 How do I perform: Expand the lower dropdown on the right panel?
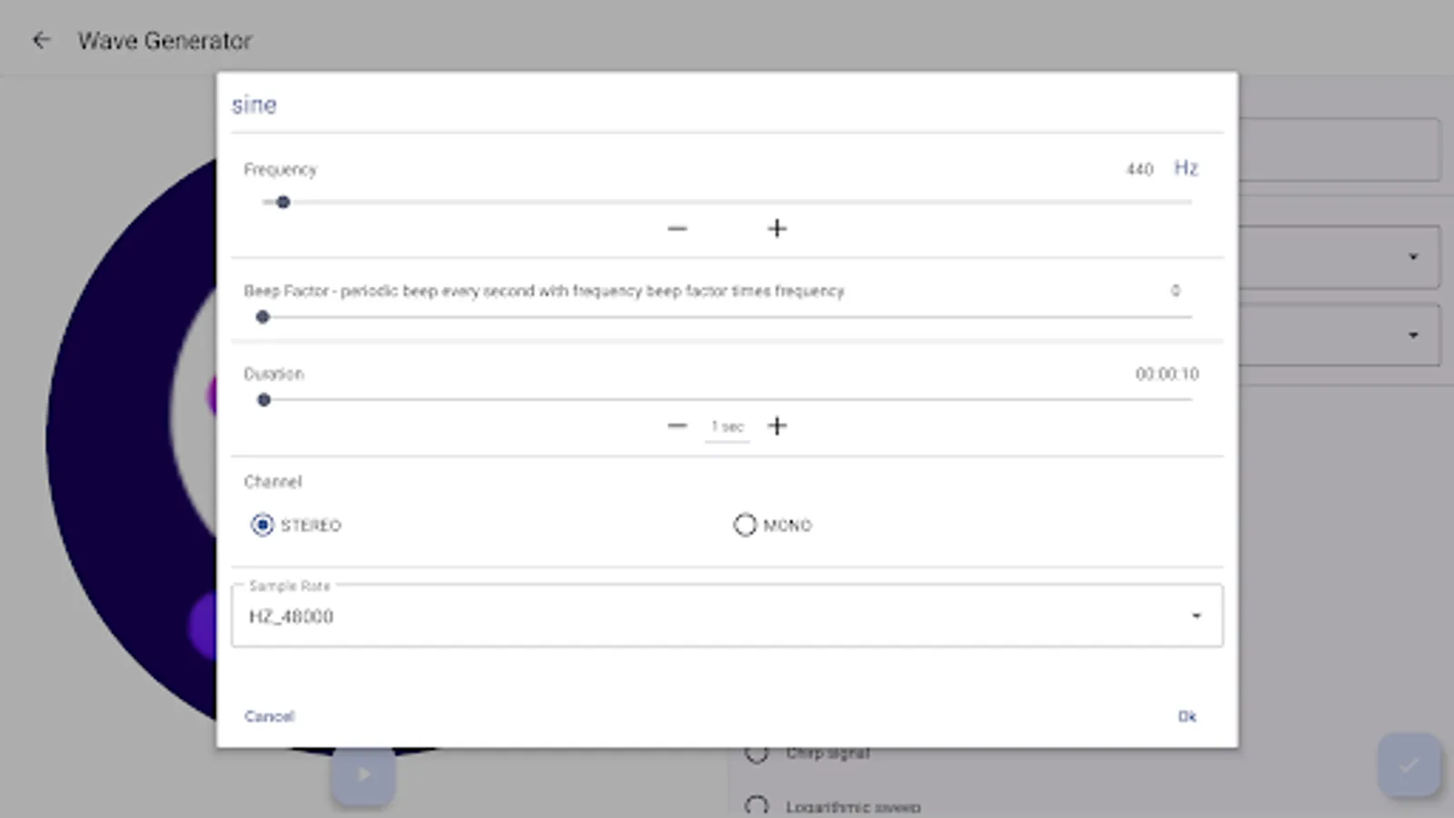click(1414, 334)
